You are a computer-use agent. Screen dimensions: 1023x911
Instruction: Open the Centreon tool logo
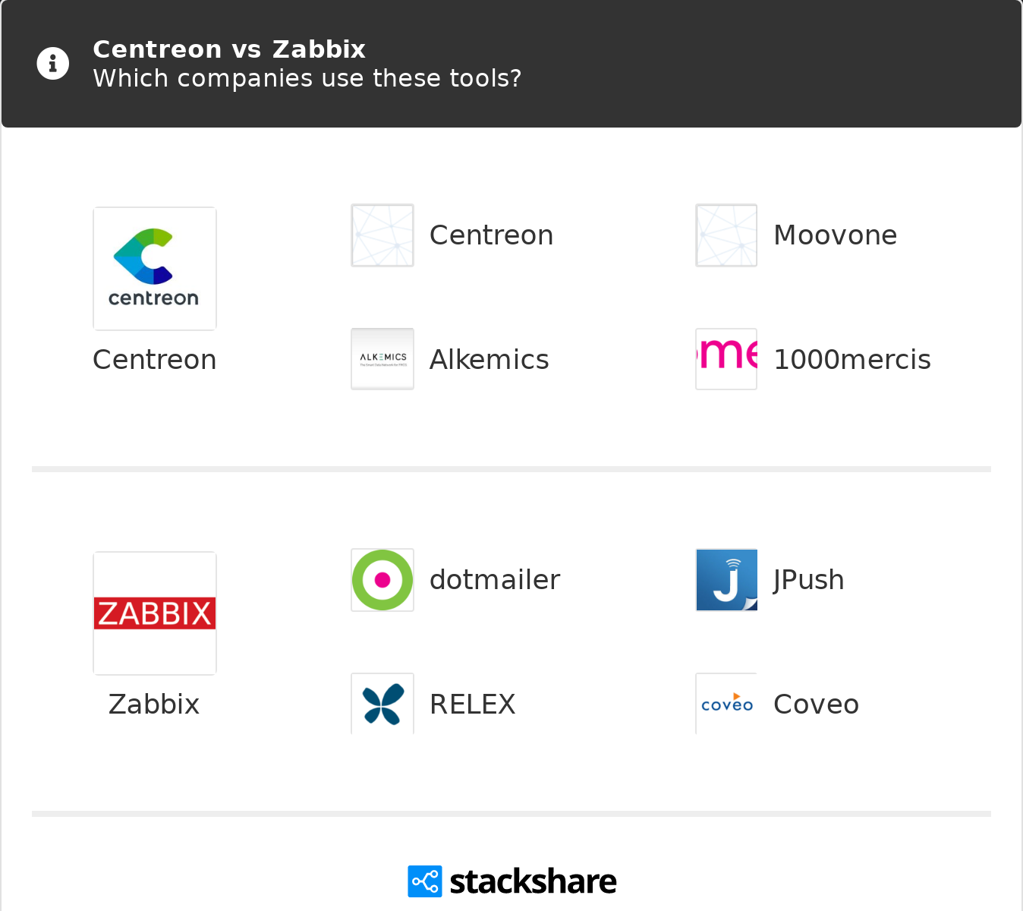155,269
